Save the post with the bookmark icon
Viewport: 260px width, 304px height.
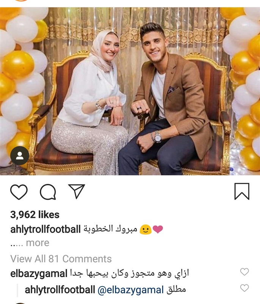tap(242, 192)
